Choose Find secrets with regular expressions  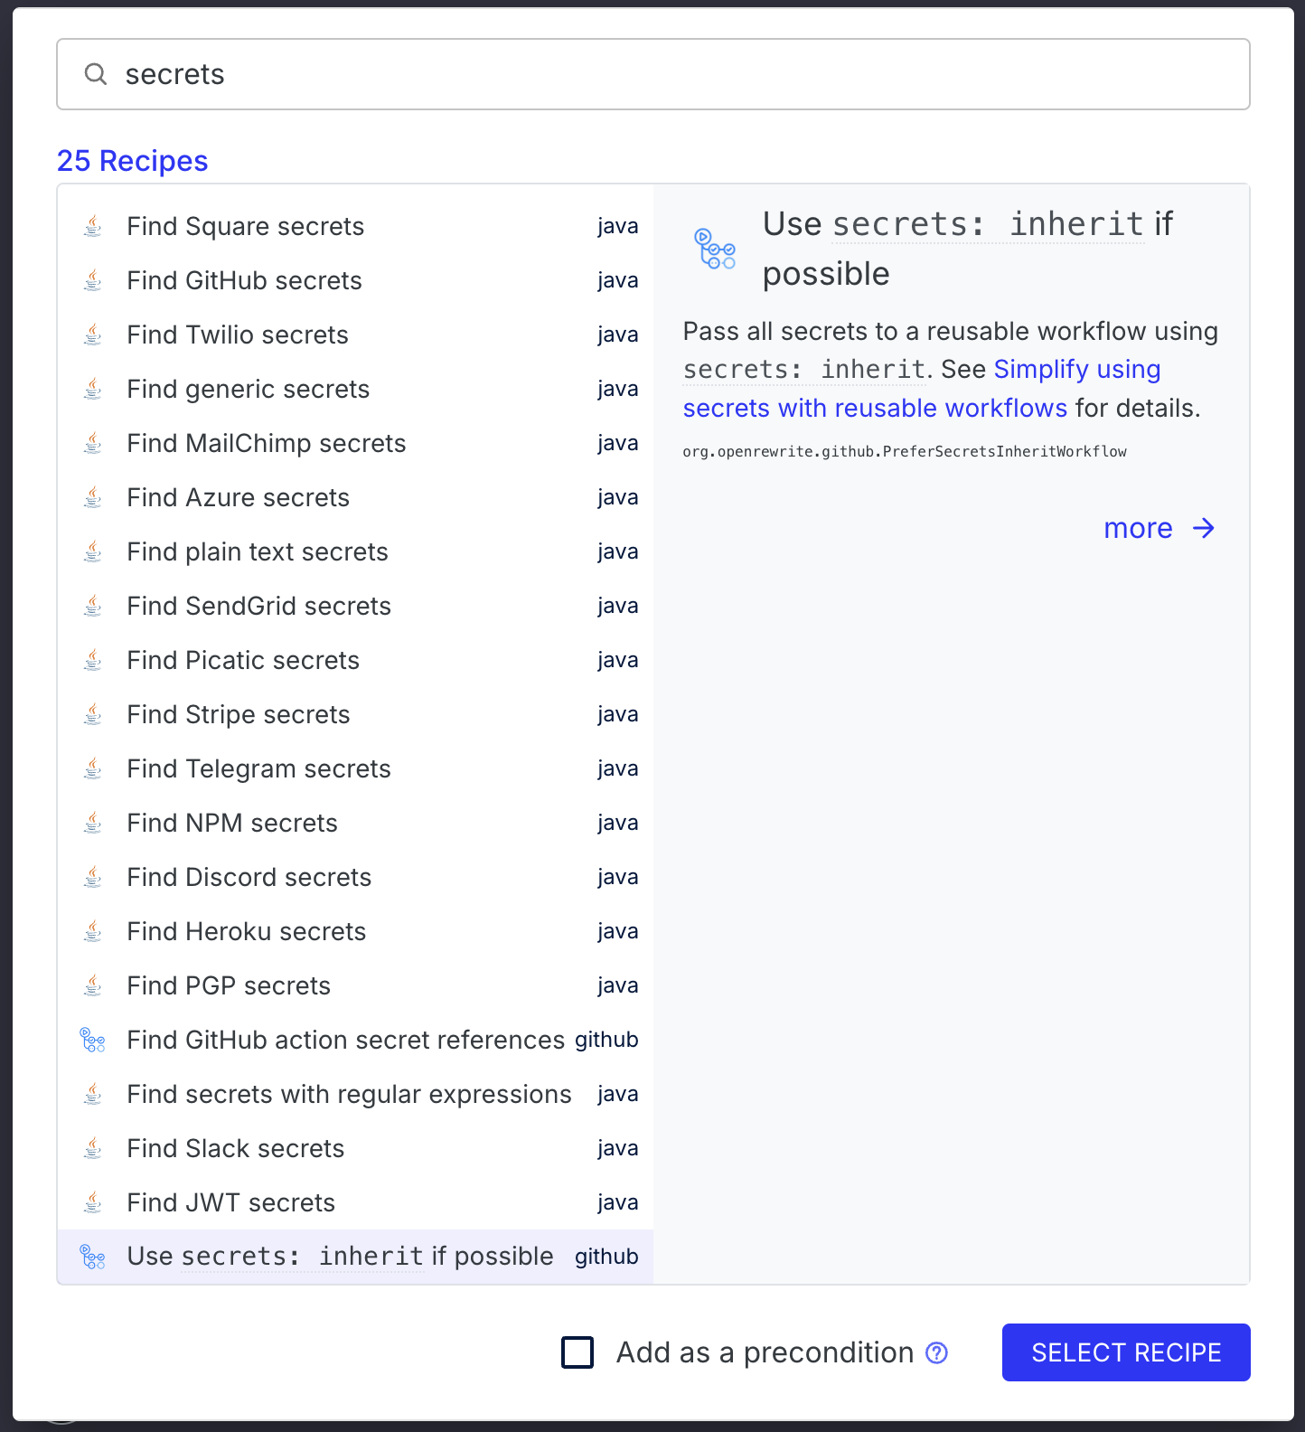coord(355,1094)
